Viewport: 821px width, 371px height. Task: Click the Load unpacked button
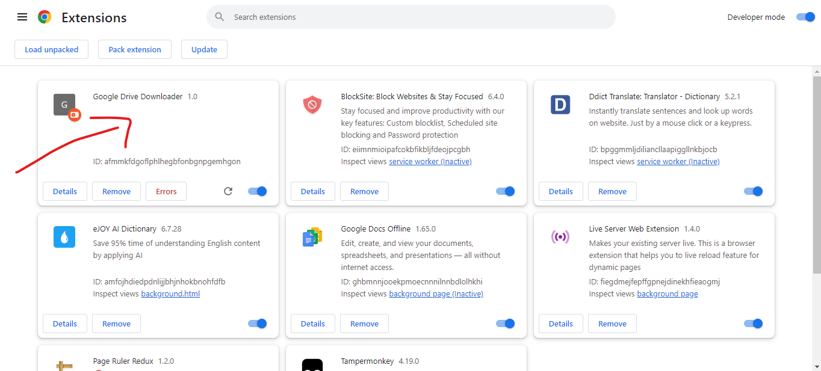pyautogui.click(x=51, y=49)
